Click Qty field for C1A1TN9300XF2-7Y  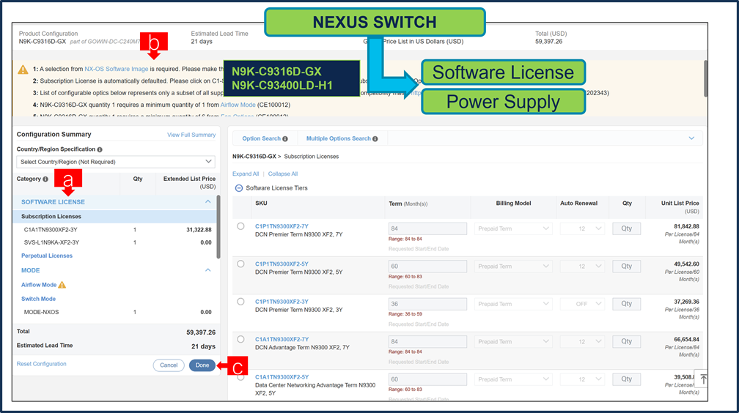[x=626, y=341]
